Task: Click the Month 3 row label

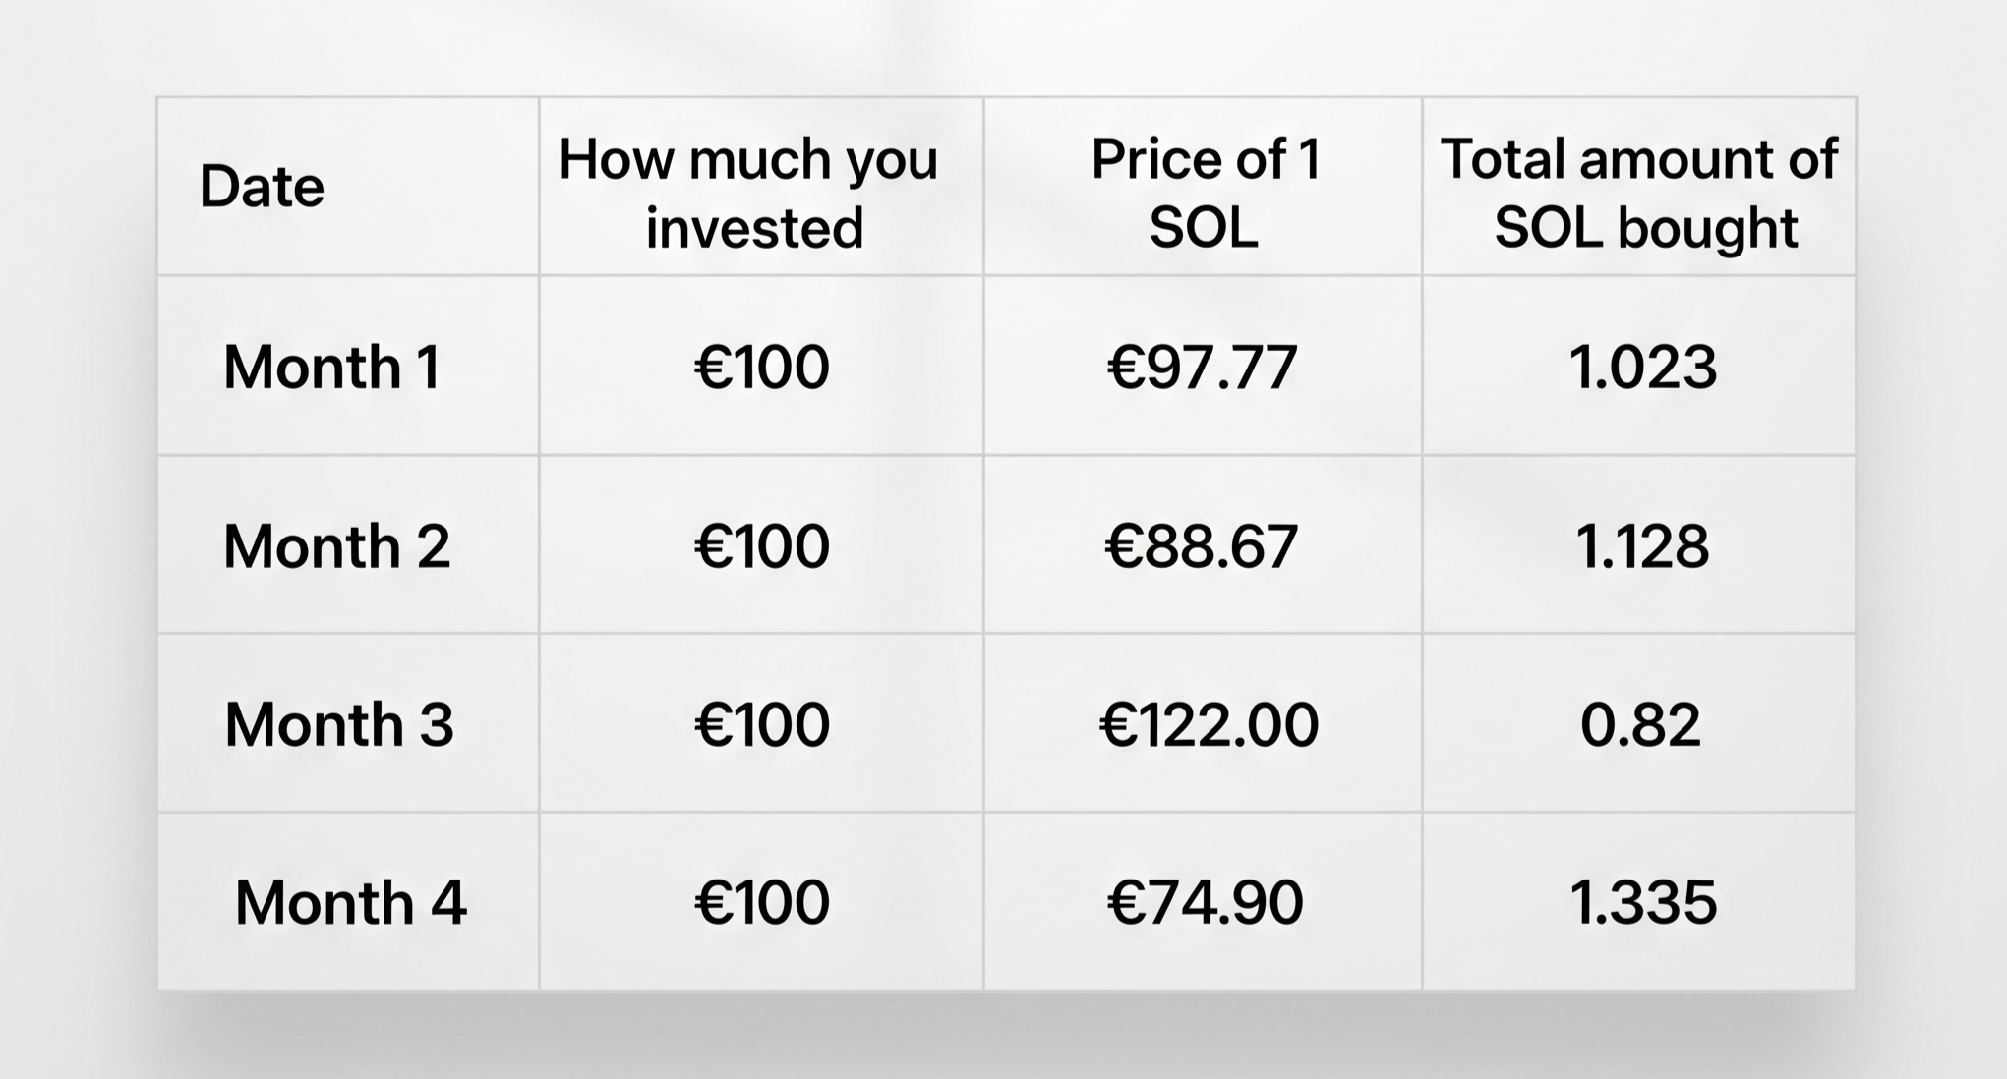Action: (339, 725)
